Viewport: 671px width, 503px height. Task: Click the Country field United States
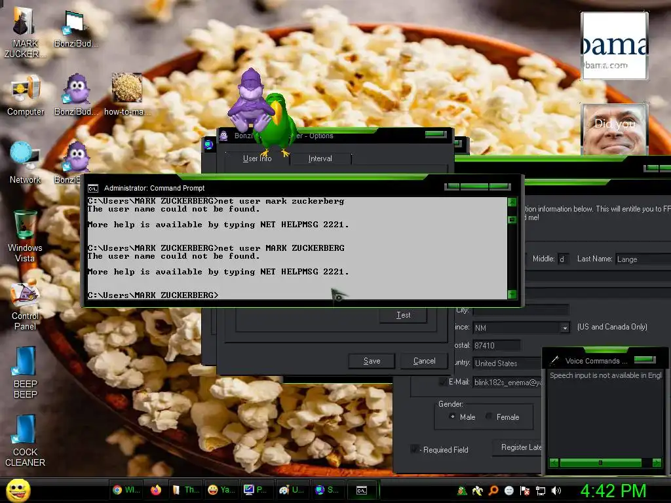(x=507, y=363)
